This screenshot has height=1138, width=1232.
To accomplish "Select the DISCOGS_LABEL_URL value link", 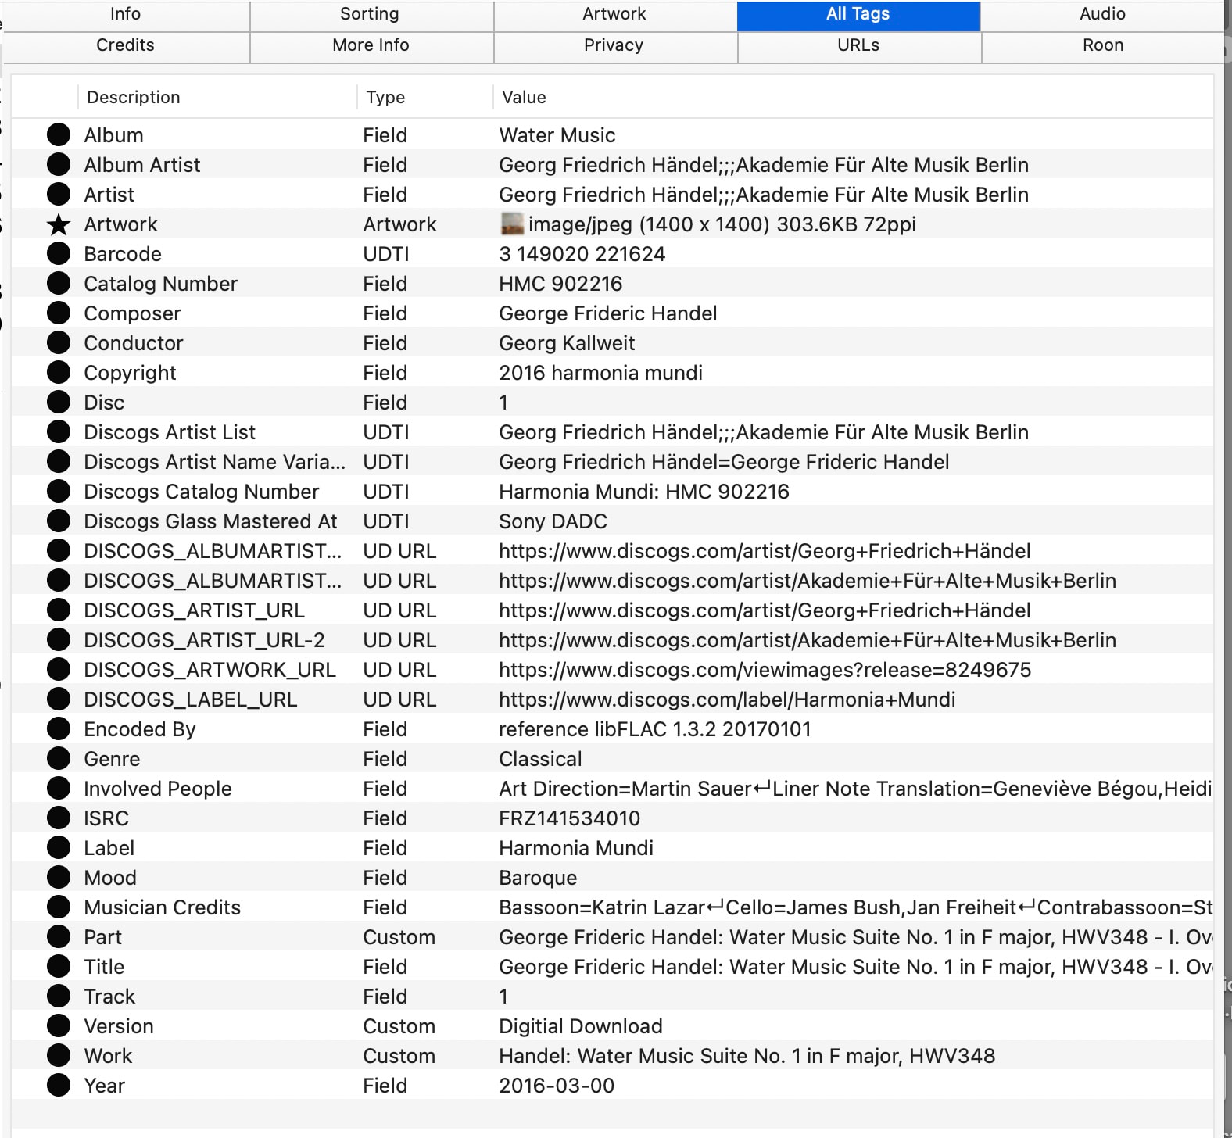I will point(727,700).
